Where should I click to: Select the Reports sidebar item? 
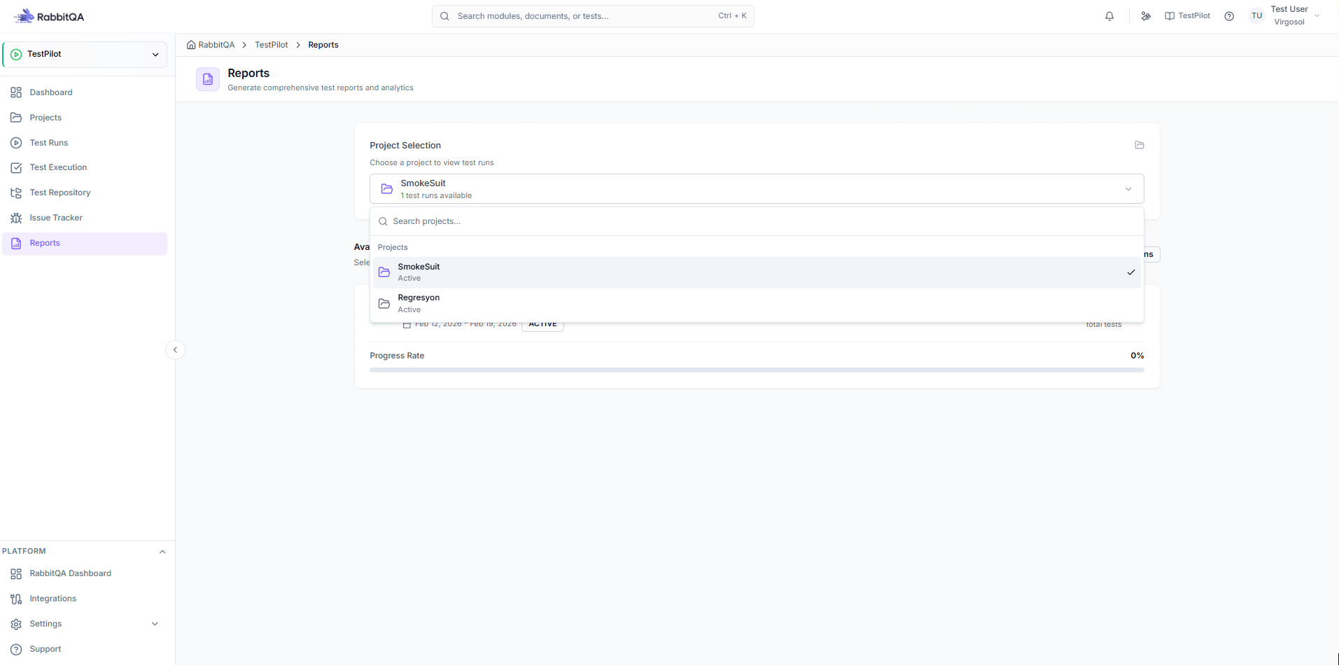(85, 243)
